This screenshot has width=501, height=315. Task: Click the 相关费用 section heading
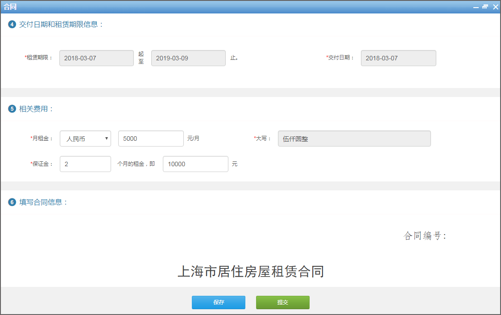pos(36,109)
